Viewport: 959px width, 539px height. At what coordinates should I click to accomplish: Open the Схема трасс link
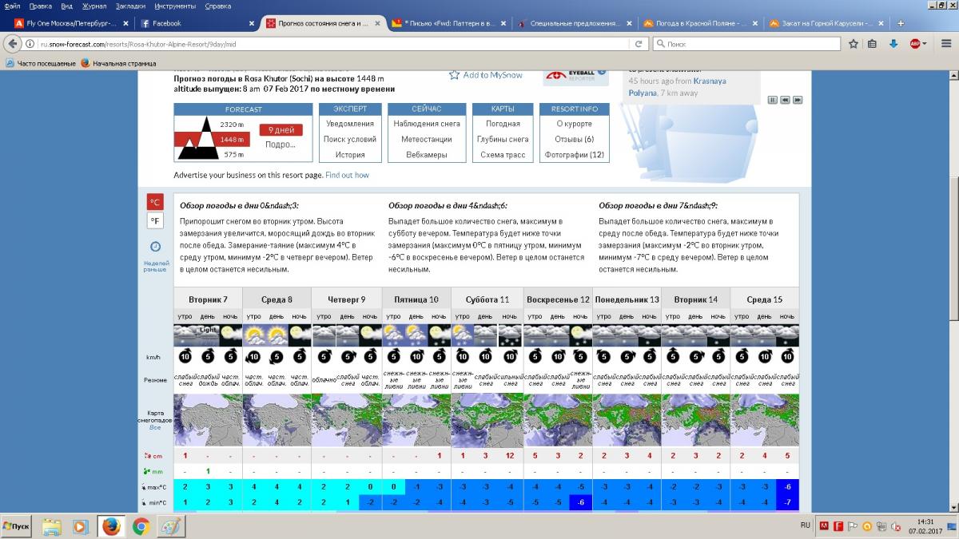pyautogui.click(x=503, y=155)
